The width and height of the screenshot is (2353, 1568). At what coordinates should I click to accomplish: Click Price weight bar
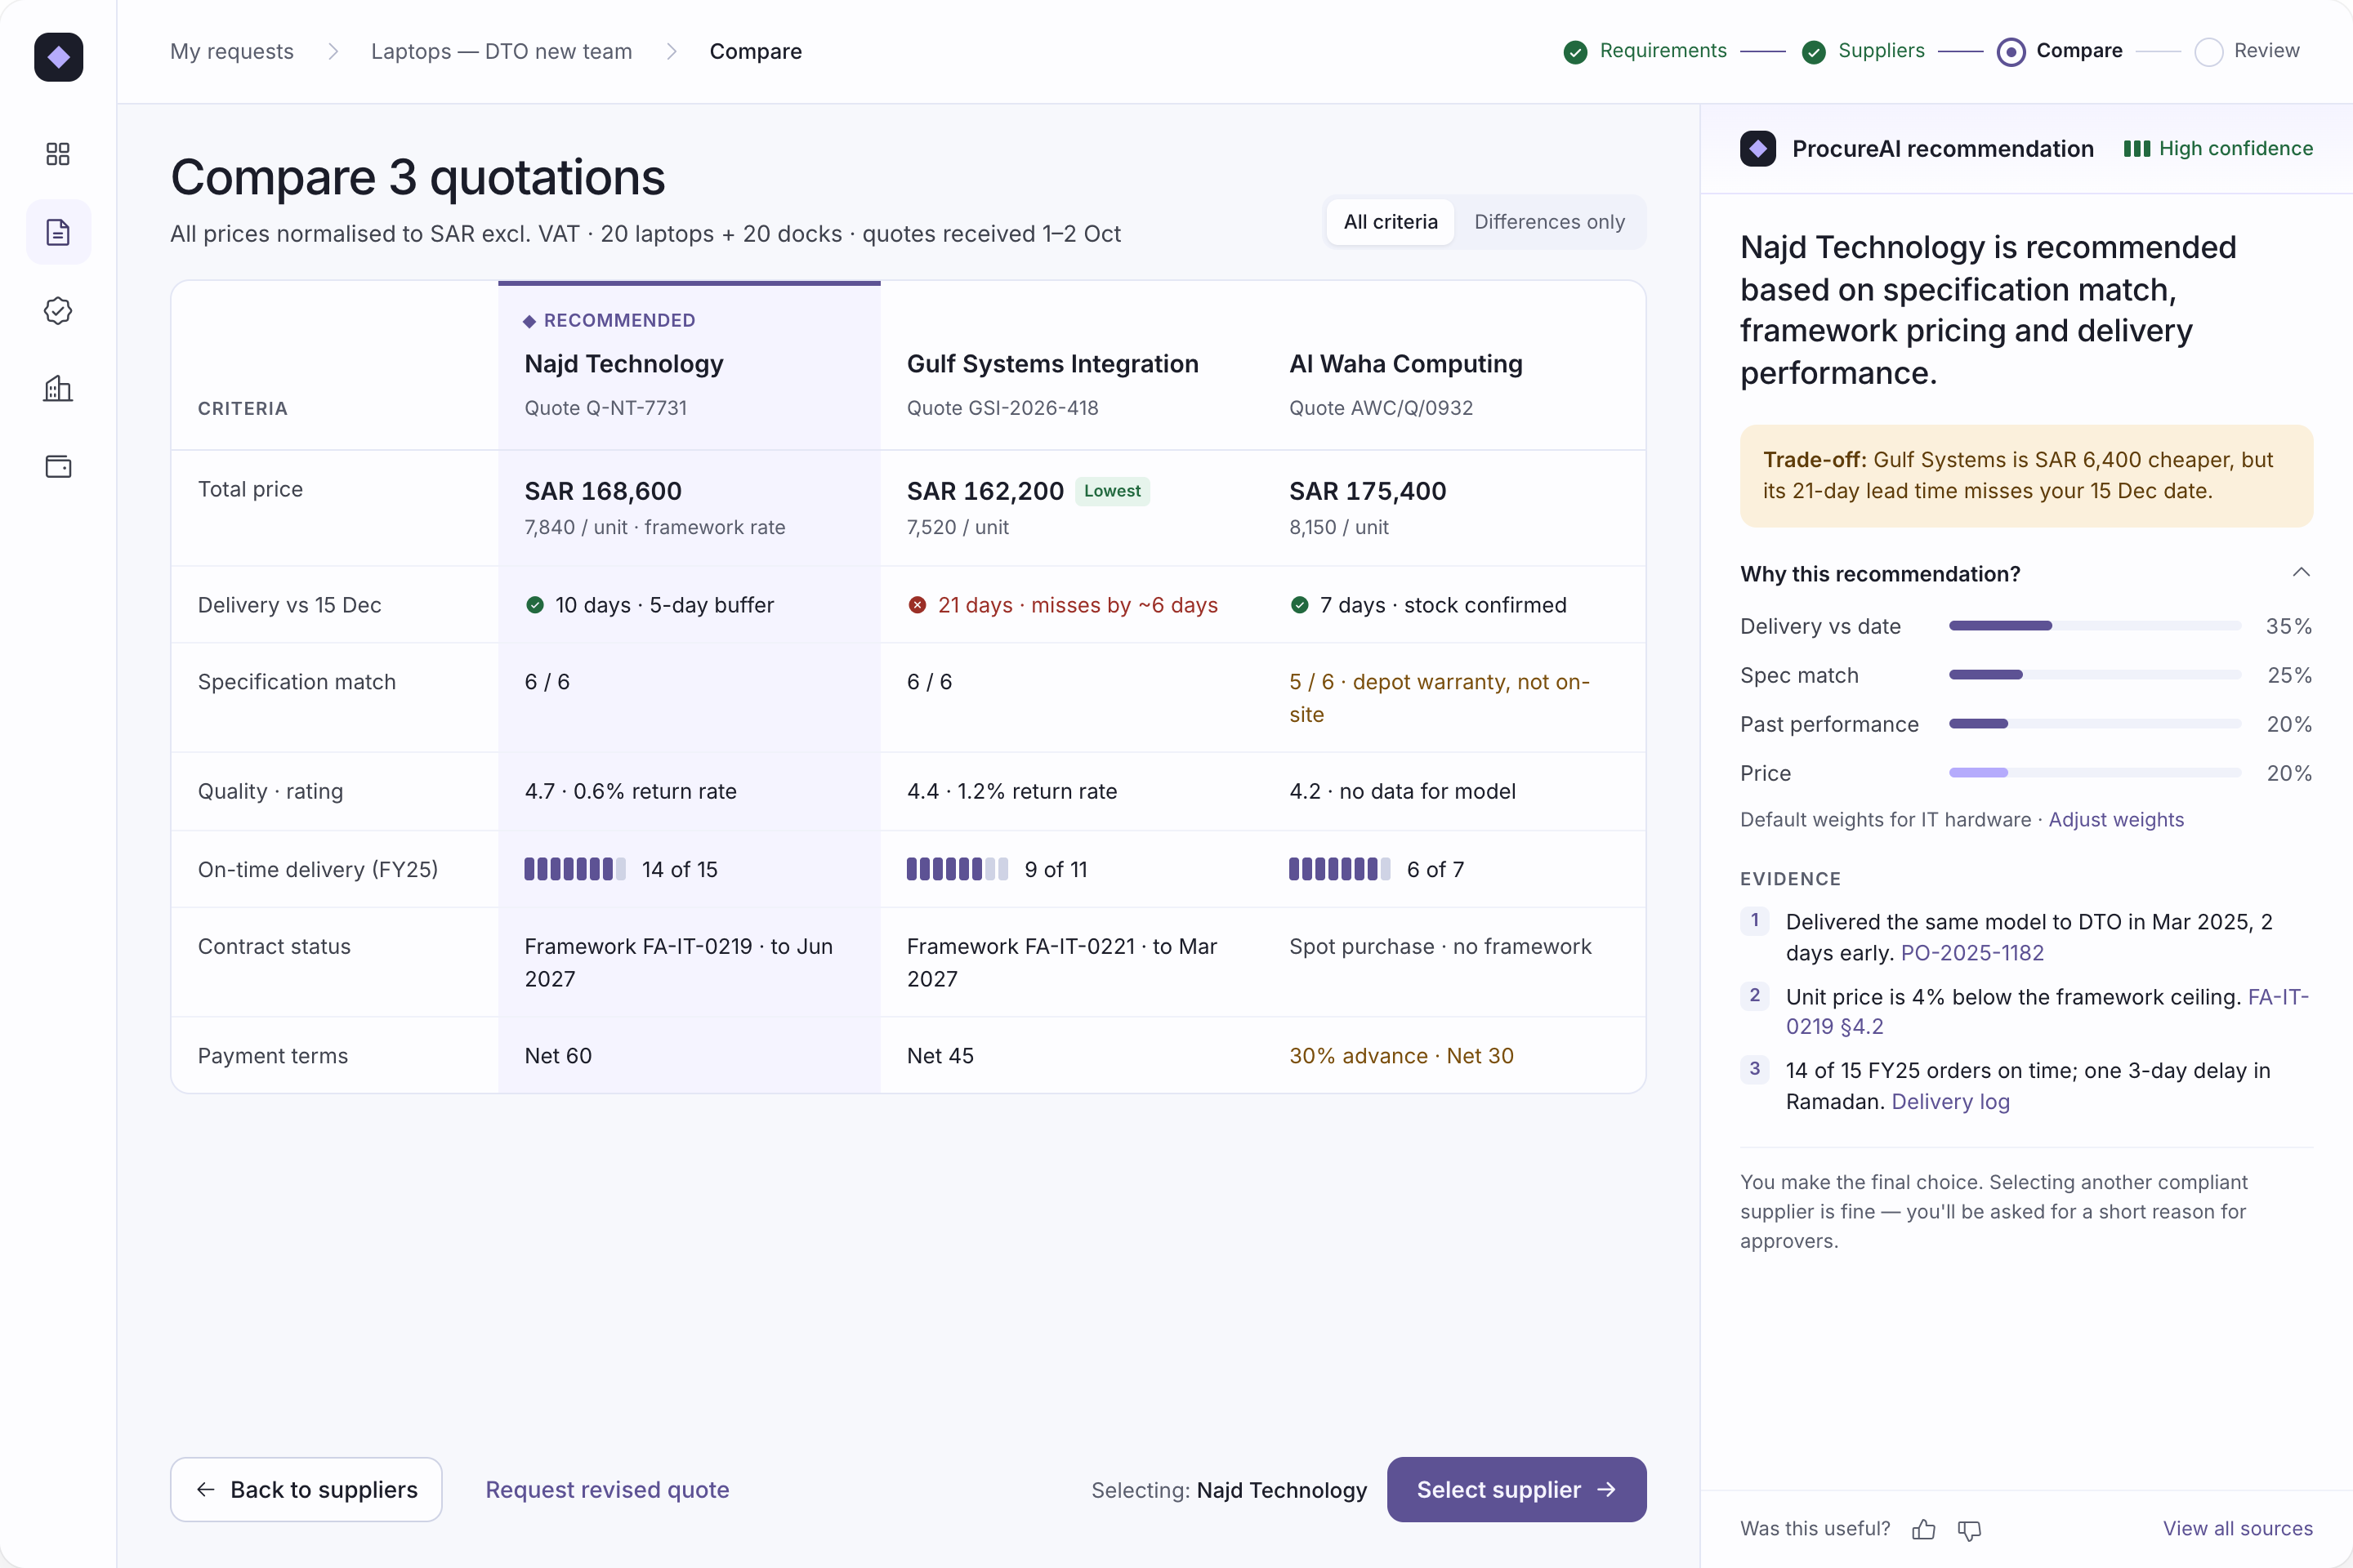(x=2095, y=773)
